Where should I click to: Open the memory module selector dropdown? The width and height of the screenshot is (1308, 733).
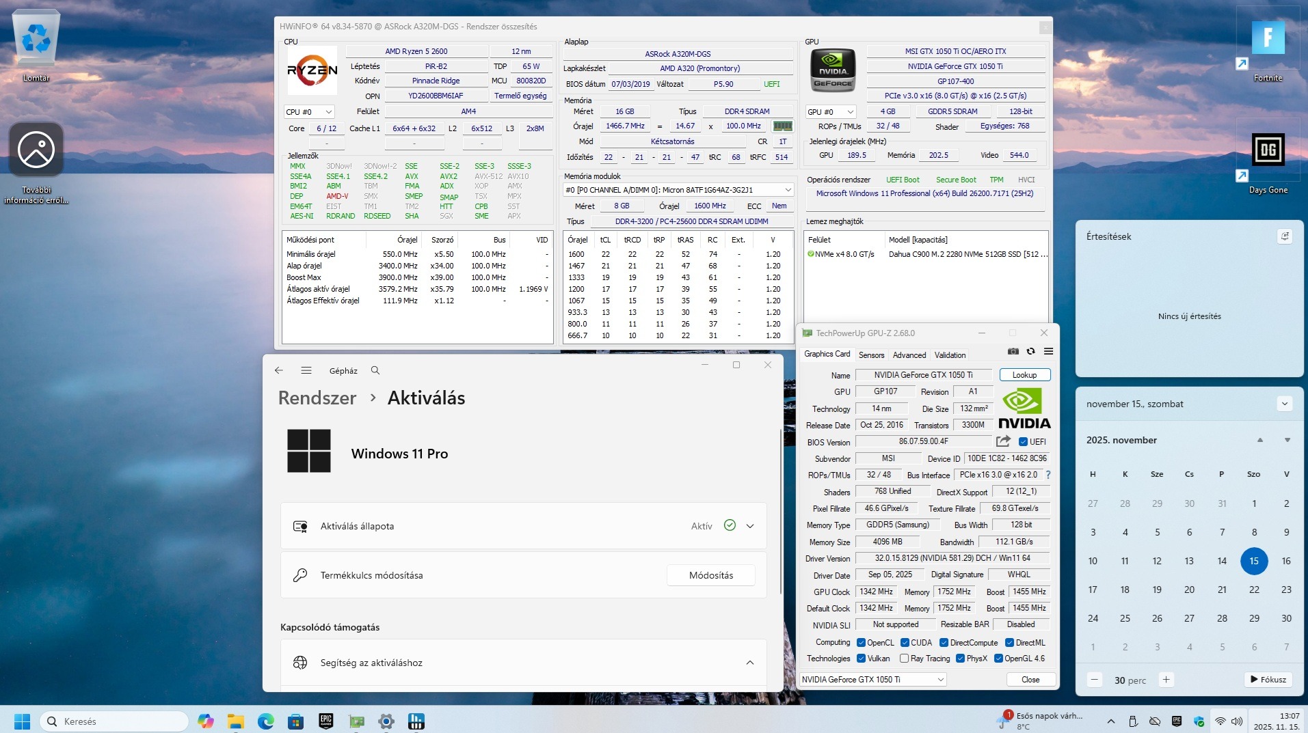click(x=678, y=189)
